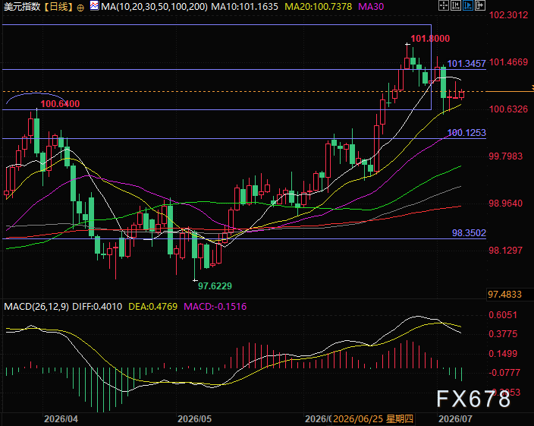Screen dimensions: 534x426
Task: Click the orange arrow at right price axis
Action: 532,88
